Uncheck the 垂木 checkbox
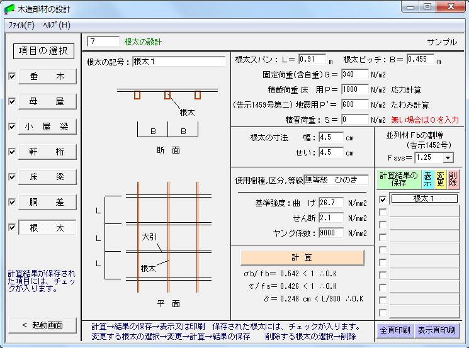 coord(12,76)
